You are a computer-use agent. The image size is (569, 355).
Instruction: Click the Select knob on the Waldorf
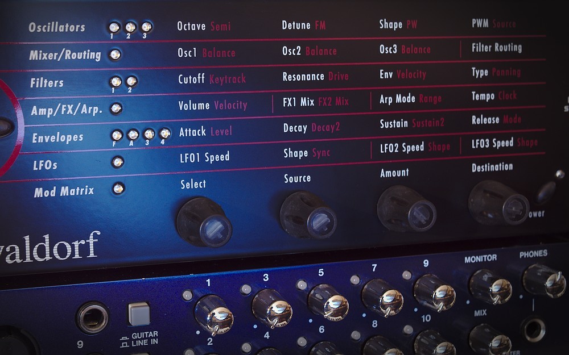(204, 222)
